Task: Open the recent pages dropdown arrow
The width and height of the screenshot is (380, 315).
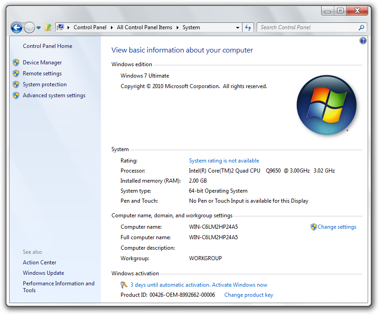Action: (x=39, y=28)
